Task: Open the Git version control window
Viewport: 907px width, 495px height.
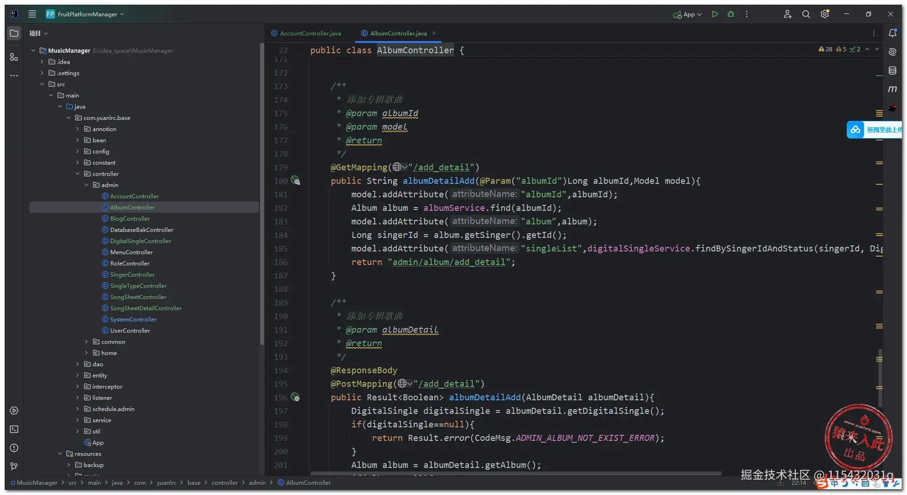Action: [x=14, y=467]
